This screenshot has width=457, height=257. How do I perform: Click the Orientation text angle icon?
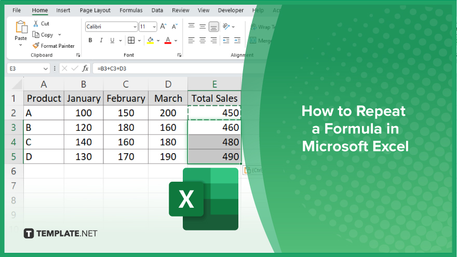pos(226,26)
